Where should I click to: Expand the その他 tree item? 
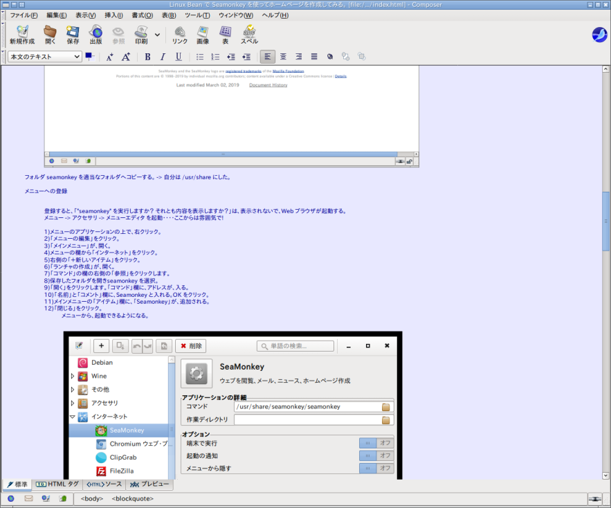click(73, 390)
